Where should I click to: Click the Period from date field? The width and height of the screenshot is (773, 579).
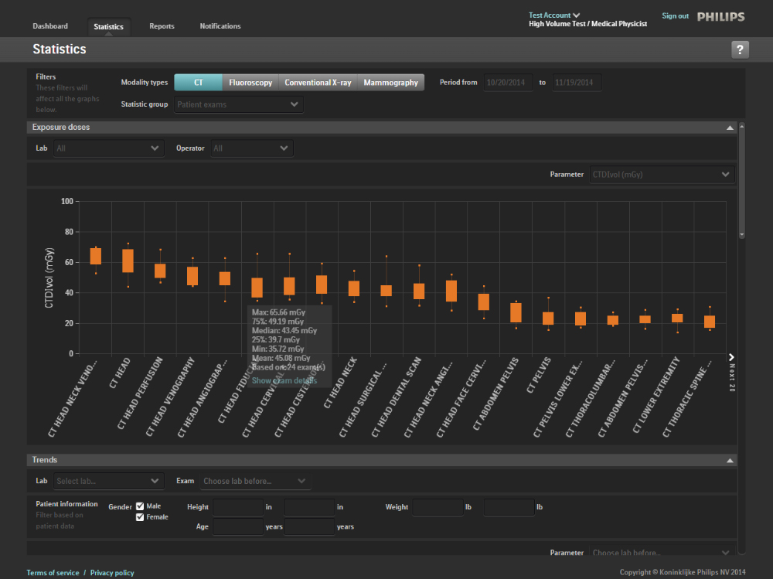pyautogui.click(x=508, y=83)
